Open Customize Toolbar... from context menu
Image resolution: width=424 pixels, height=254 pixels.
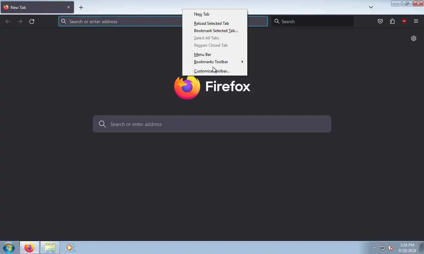click(x=215, y=71)
